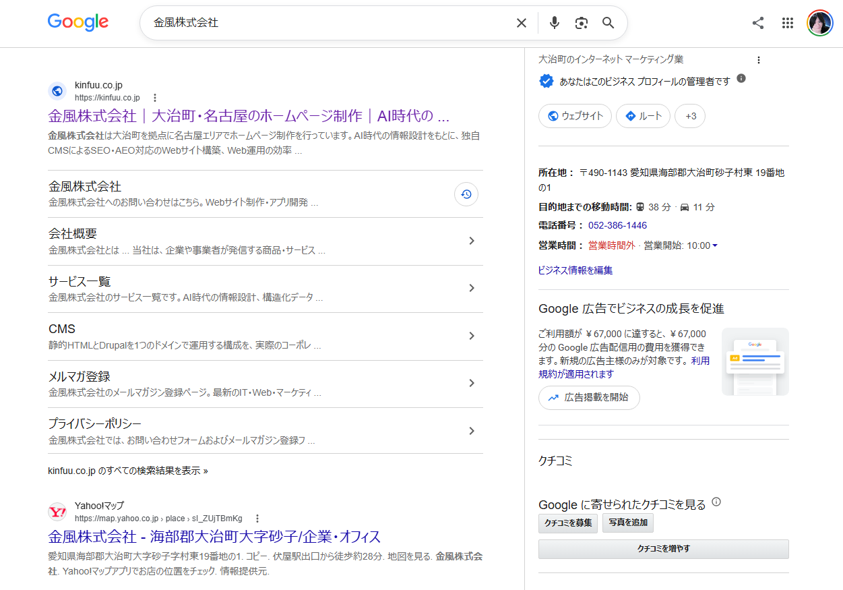Click Google 広告でビジネスの成長を促進 heading

pos(631,309)
